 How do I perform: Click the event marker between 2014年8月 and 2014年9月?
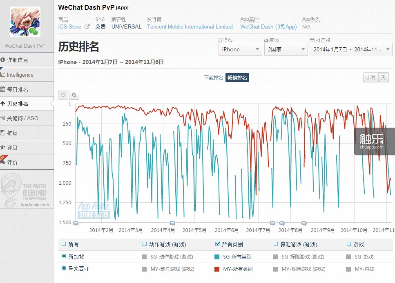[304, 223]
